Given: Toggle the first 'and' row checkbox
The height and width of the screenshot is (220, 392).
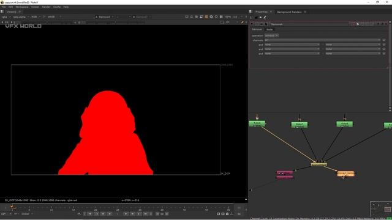Looking at the screenshot, I should [384, 45].
